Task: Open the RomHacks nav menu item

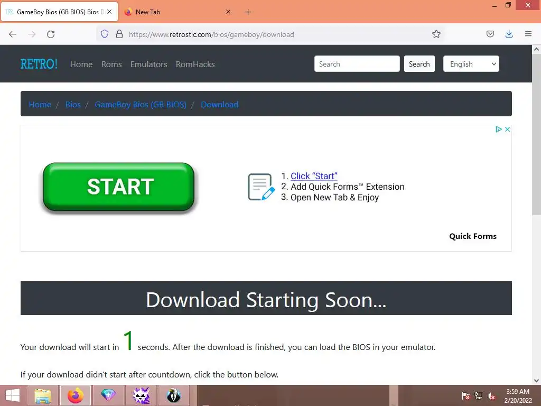Action: (195, 64)
